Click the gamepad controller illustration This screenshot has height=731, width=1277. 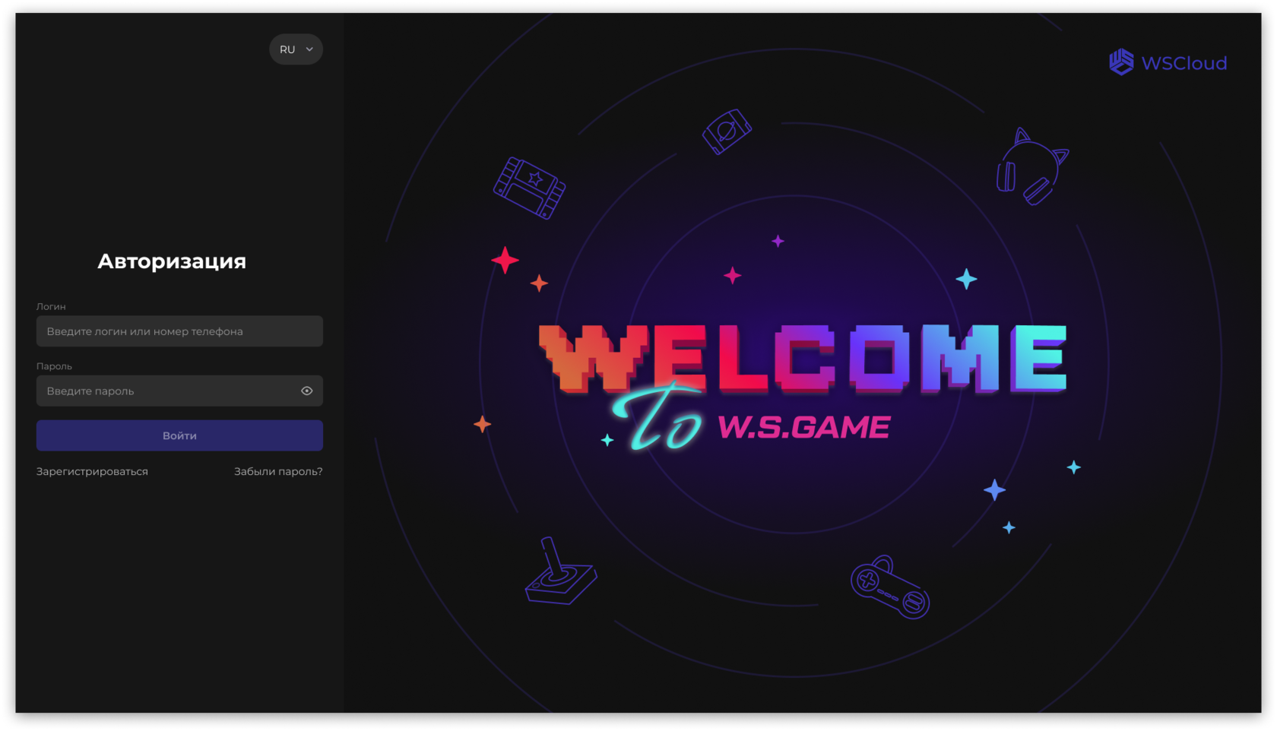(890, 587)
